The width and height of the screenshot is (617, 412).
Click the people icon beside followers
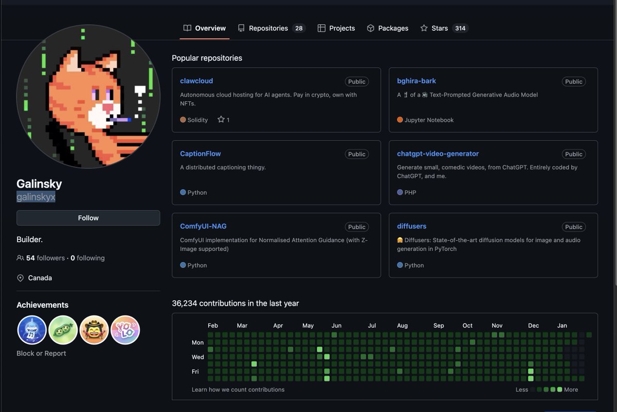tap(20, 258)
